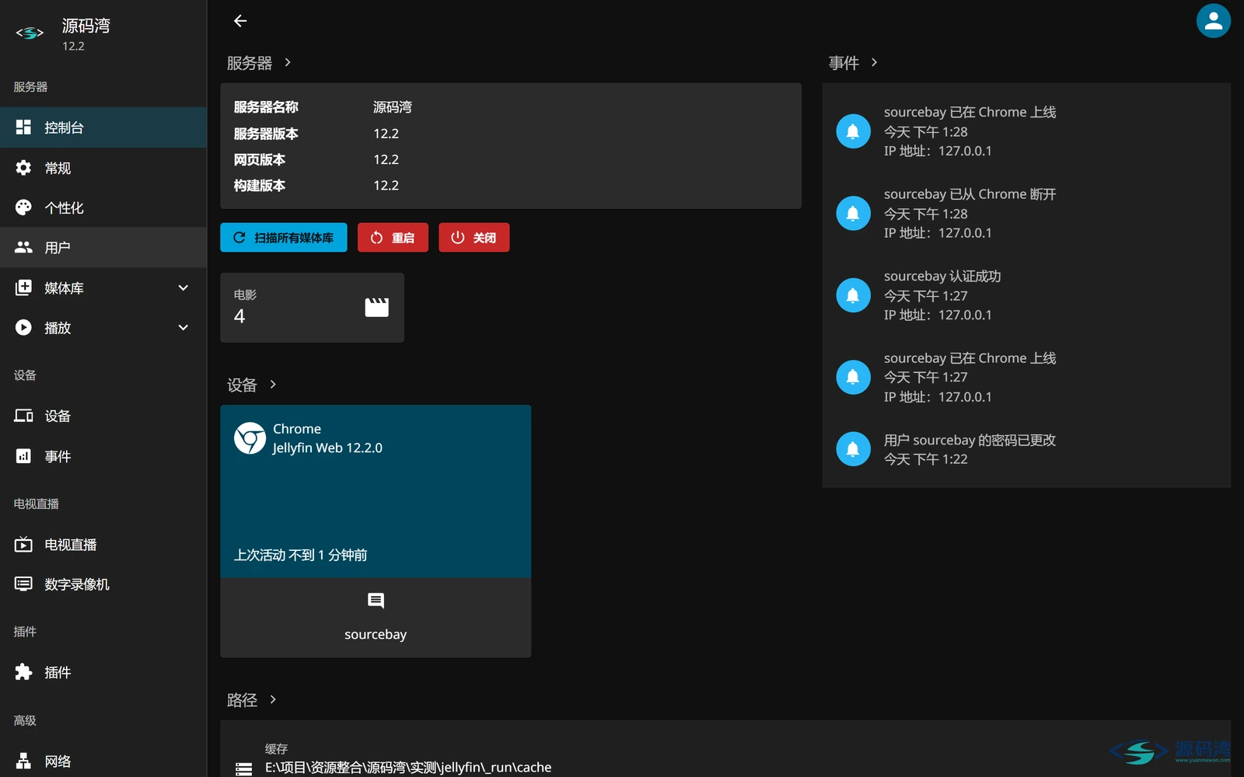Click bell icon for 认证成功 event
Screen dimensions: 1244x777
pyautogui.click(x=853, y=295)
